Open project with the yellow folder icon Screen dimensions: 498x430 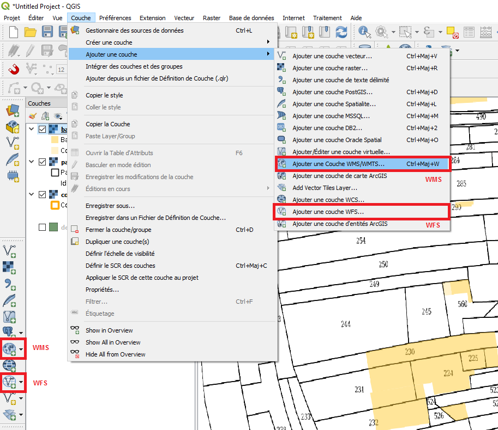(30, 32)
